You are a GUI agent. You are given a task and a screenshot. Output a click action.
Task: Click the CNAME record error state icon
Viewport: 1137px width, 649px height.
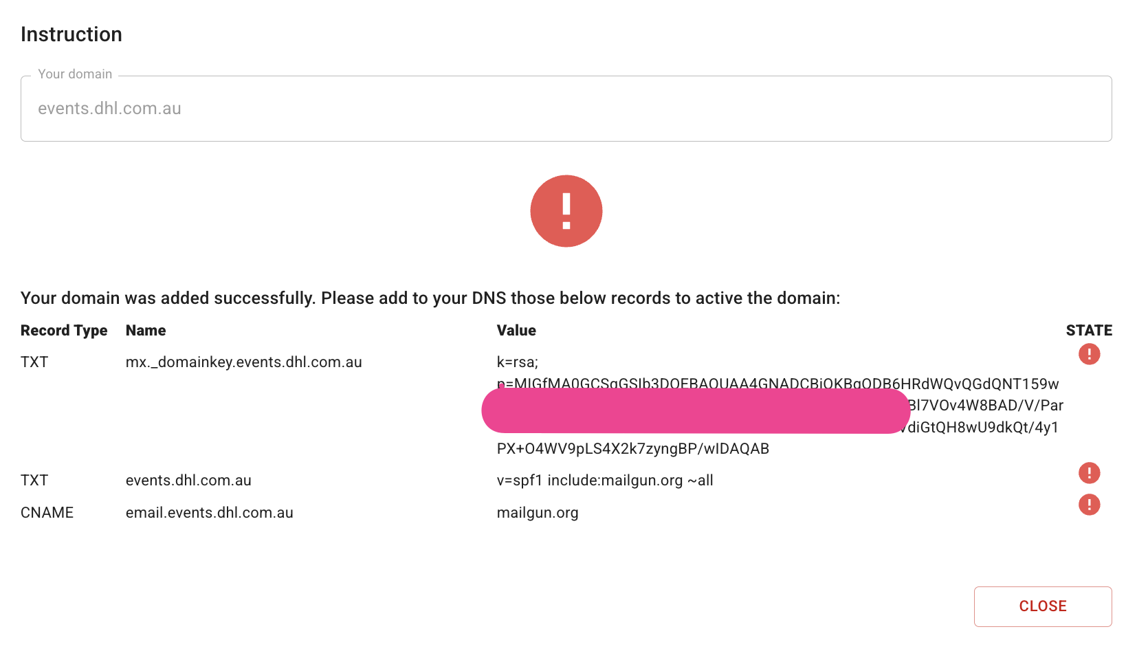click(x=1089, y=505)
